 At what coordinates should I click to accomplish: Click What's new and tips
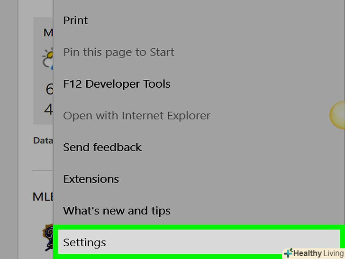(117, 211)
